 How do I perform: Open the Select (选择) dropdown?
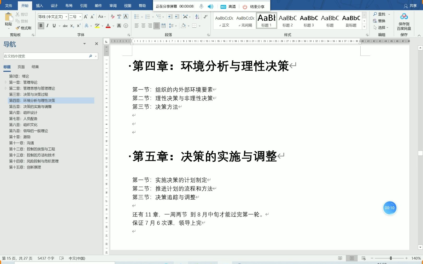tap(381, 27)
